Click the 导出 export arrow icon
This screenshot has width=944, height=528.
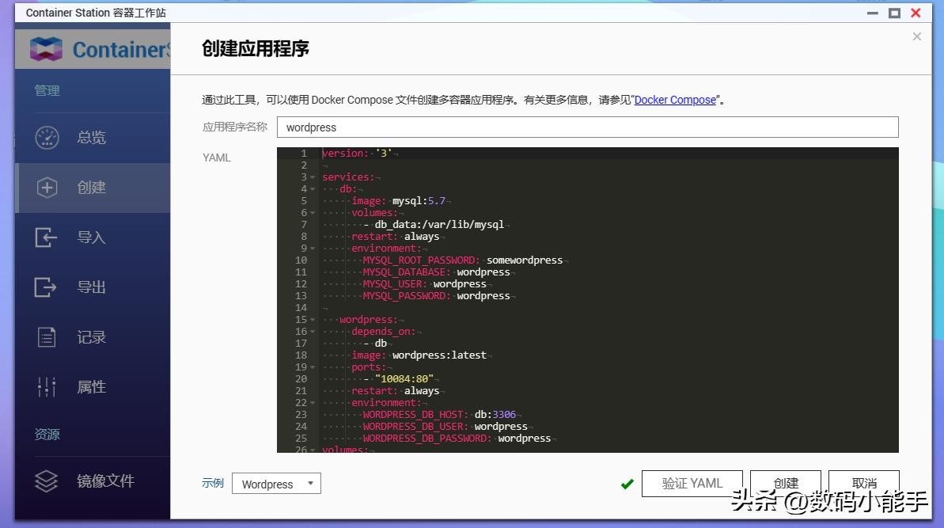coord(47,287)
